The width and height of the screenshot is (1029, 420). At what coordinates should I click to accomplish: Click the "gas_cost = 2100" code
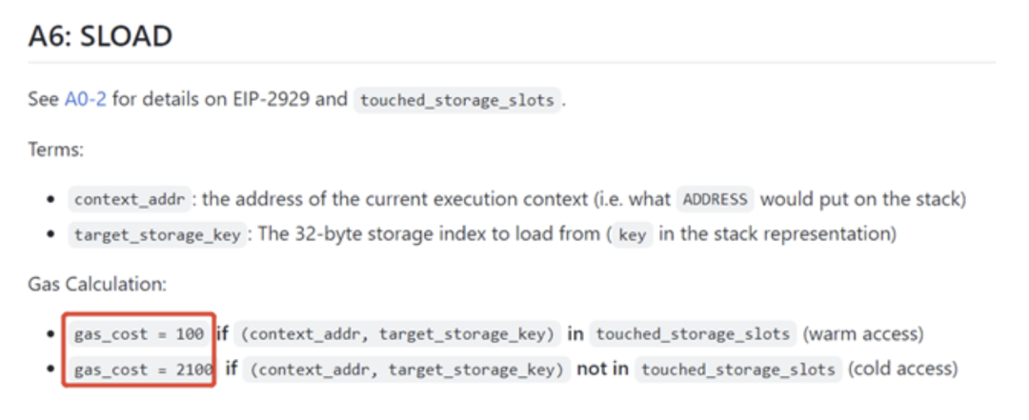click(143, 369)
